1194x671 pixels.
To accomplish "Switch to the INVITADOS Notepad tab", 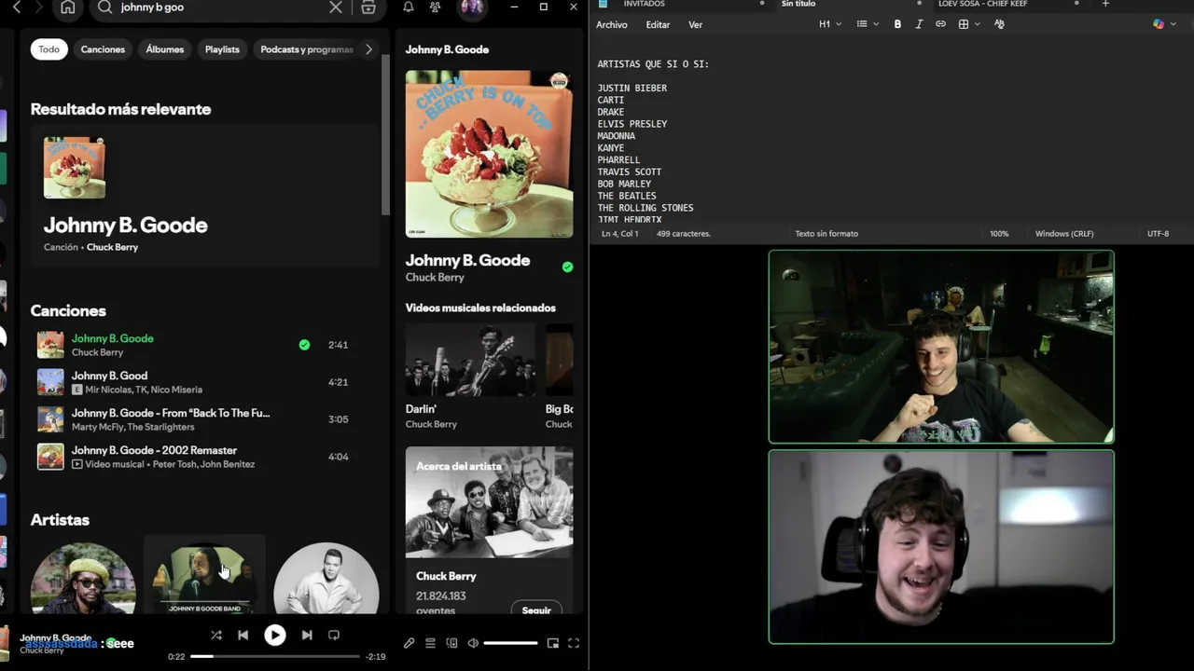I will click(644, 4).
